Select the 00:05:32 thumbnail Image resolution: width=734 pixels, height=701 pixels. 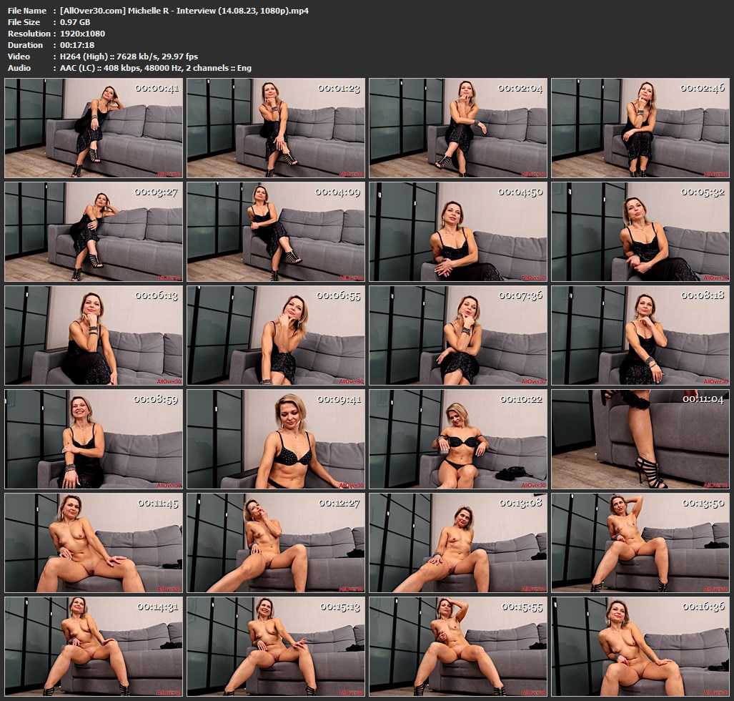click(x=640, y=232)
